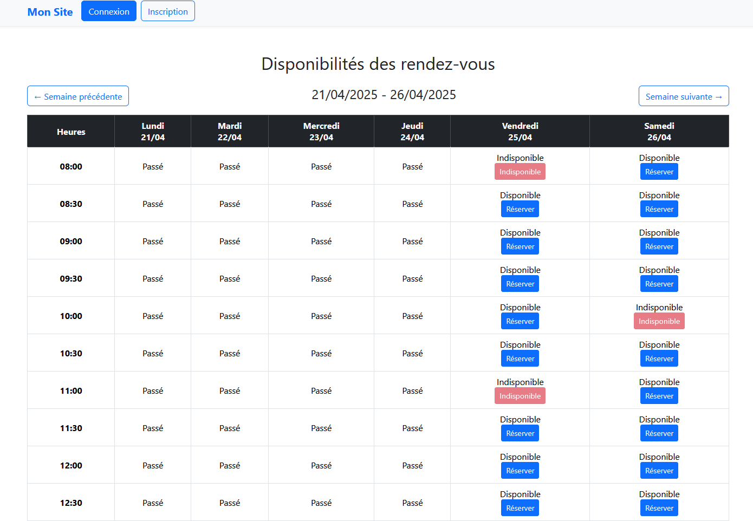The height and width of the screenshot is (521, 753).
Task: Click the Passé cell for Lundi 08:00
Action: pos(153,167)
